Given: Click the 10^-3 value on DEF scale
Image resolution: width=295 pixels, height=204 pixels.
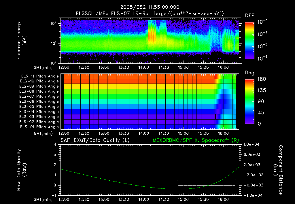Looking at the screenshot, I should point(262,22).
